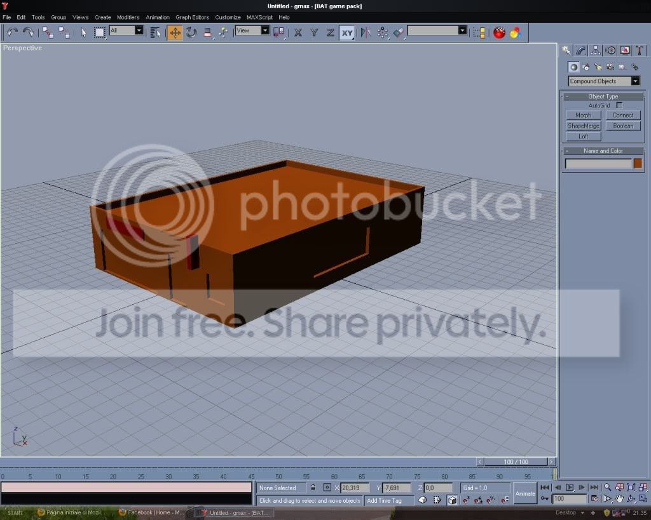Click the Morph button

pos(584,116)
